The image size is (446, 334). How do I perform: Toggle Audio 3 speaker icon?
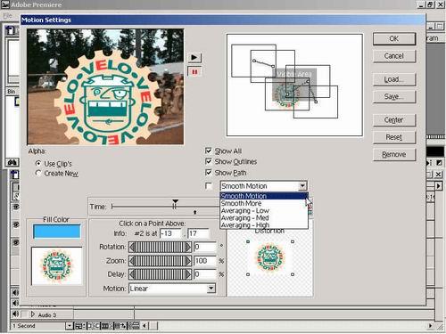click(x=15, y=314)
